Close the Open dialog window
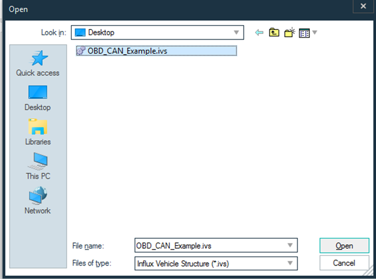The height and width of the screenshot is (279, 376). (363, 6)
